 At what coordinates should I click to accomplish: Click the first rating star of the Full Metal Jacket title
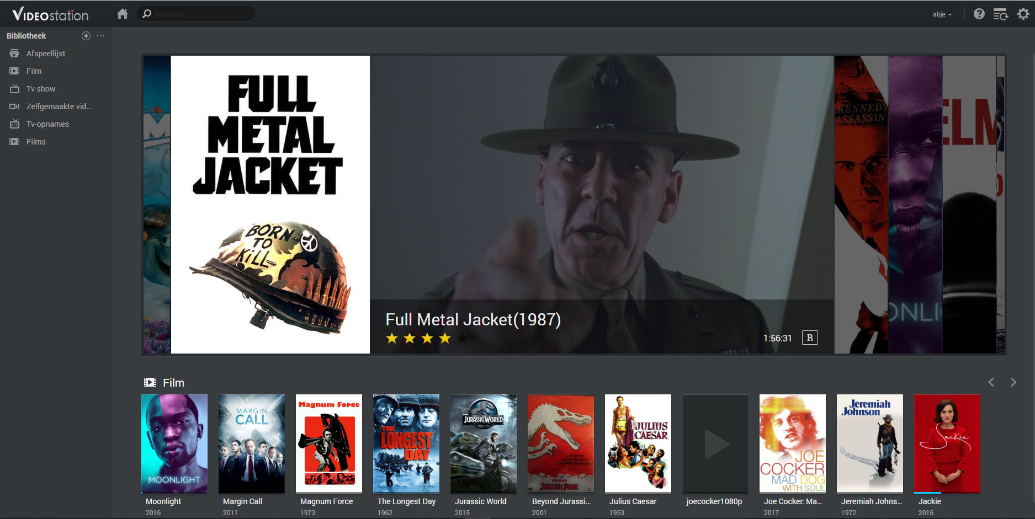[392, 338]
